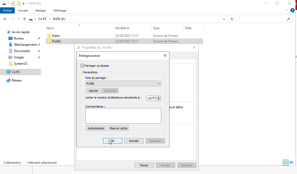Expand the ribbon with the chevron

tap(287, 11)
